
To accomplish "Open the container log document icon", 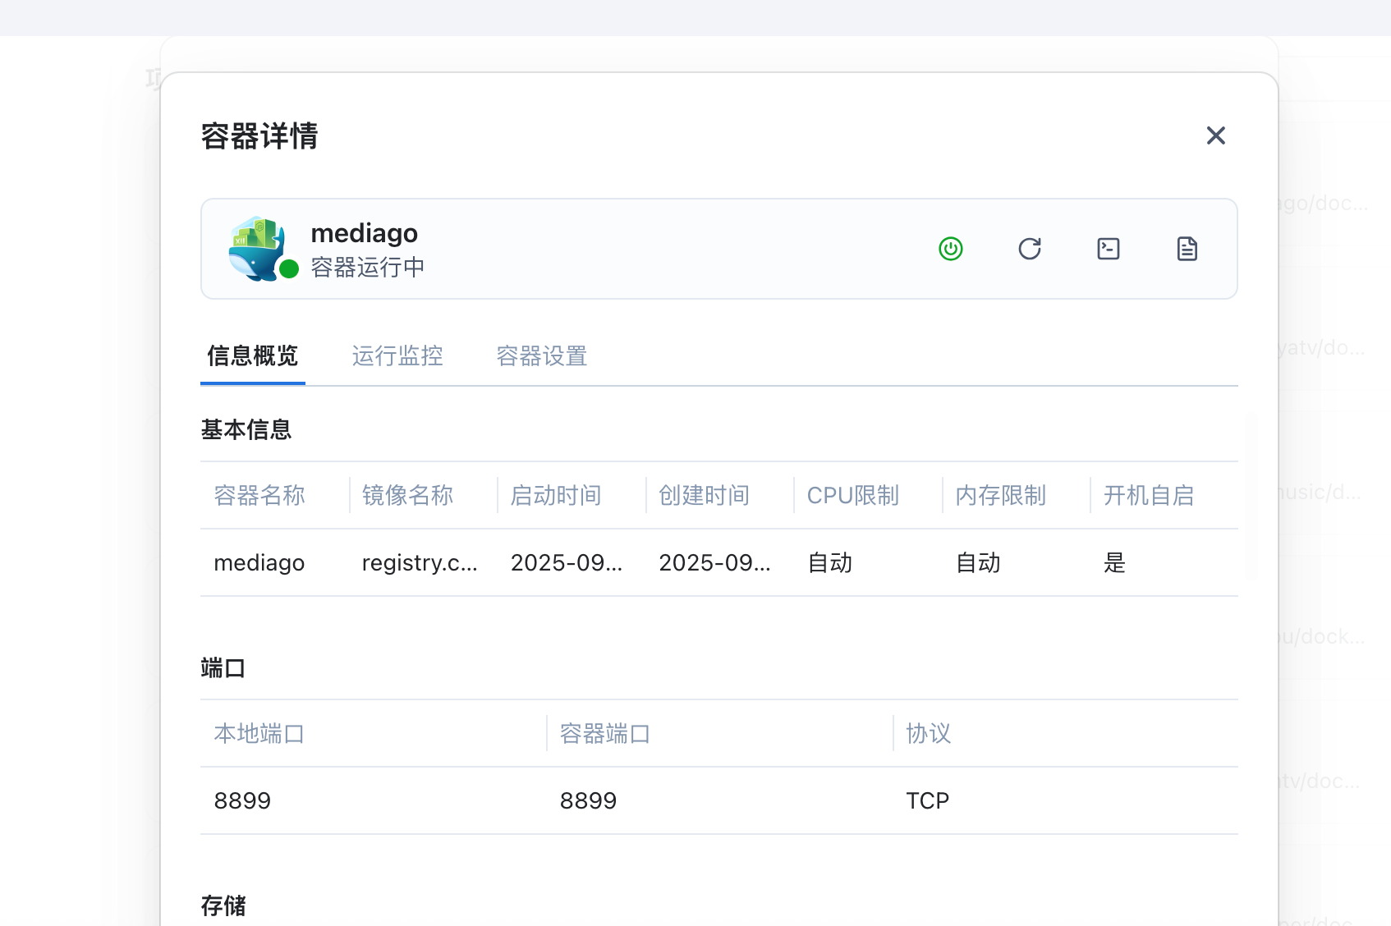I will [1187, 249].
